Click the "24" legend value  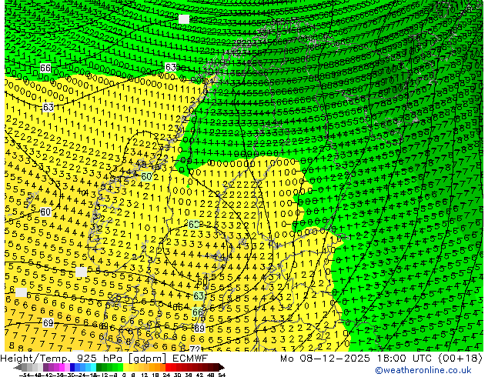point(166,375)
